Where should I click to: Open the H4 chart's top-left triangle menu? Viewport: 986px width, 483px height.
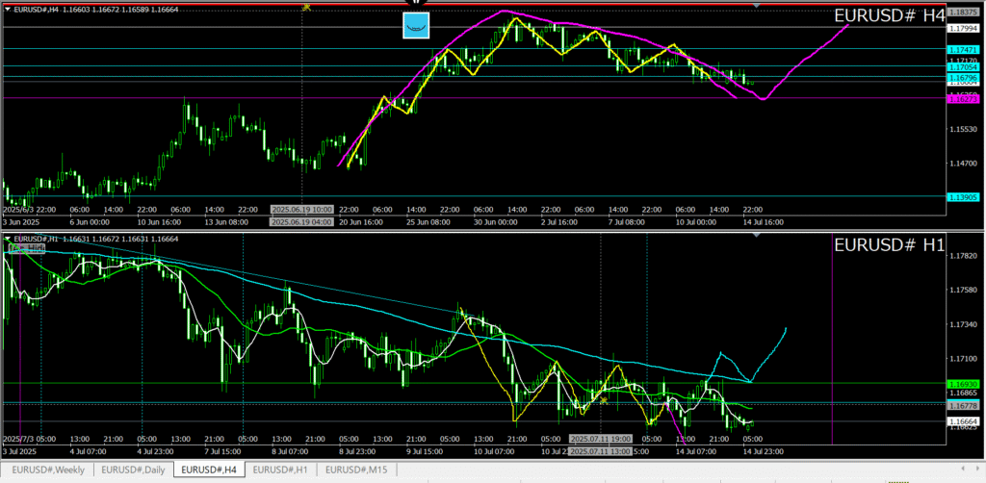(7, 9)
